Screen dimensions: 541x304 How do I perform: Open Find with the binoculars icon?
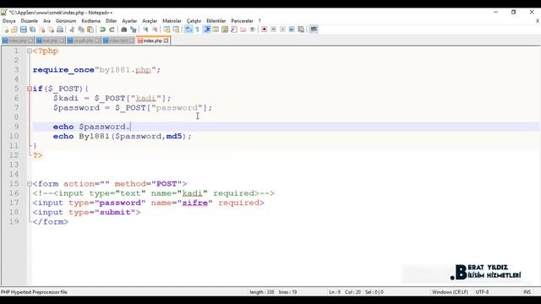[x=124, y=30]
